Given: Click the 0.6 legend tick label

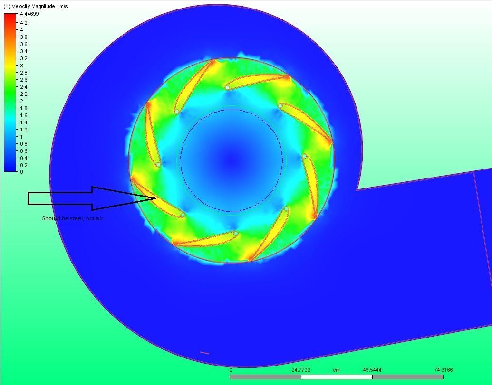Looking at the screenshot, I should tap(24, 151).
